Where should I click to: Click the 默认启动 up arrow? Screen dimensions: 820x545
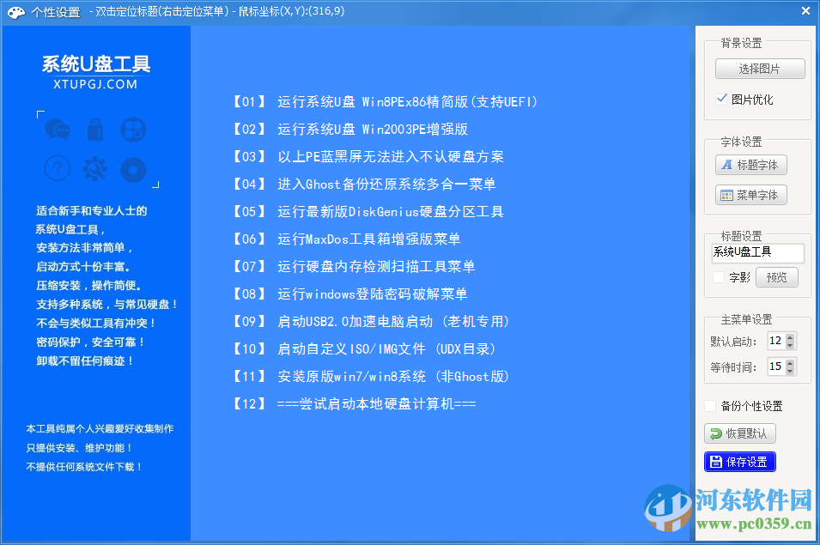point(790,339)
